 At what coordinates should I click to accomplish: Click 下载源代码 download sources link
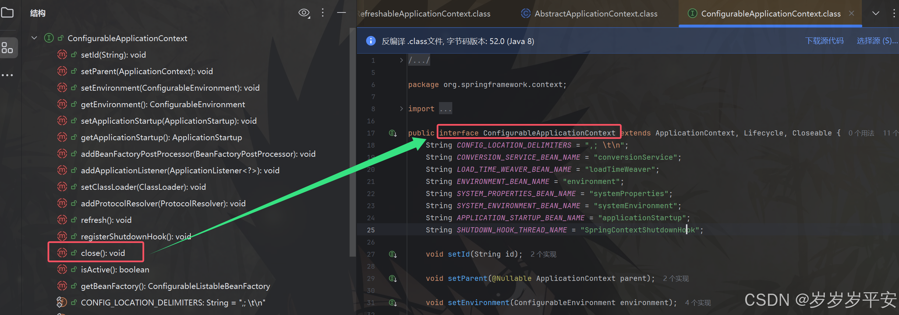(824, 41)
